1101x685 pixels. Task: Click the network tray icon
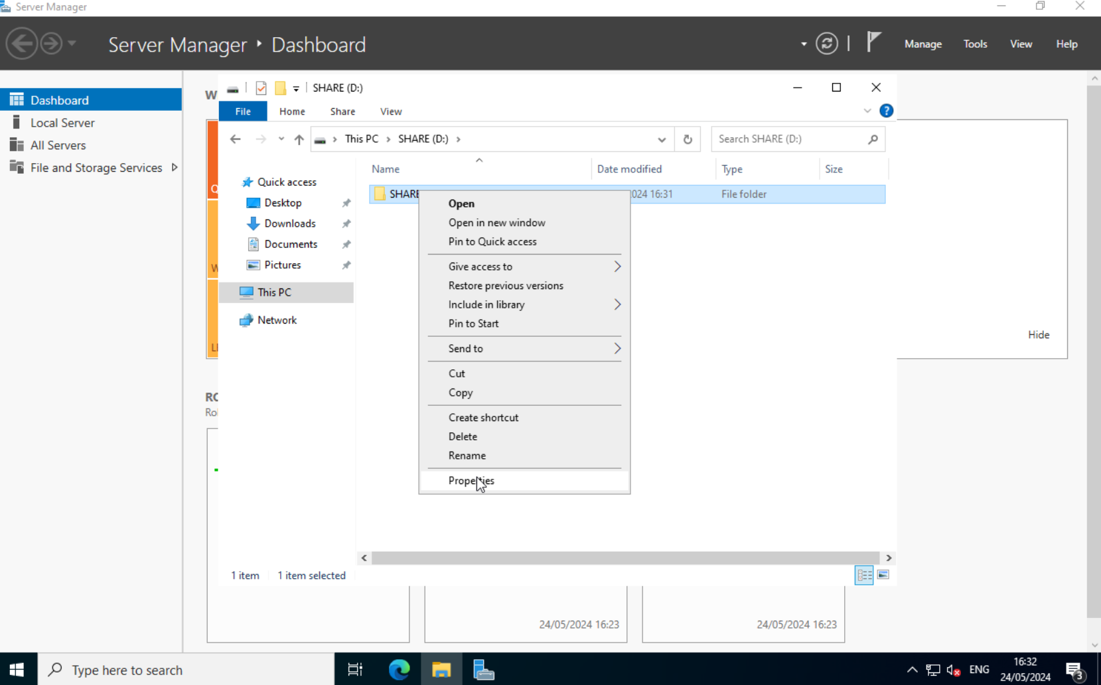tap(933, 670)
